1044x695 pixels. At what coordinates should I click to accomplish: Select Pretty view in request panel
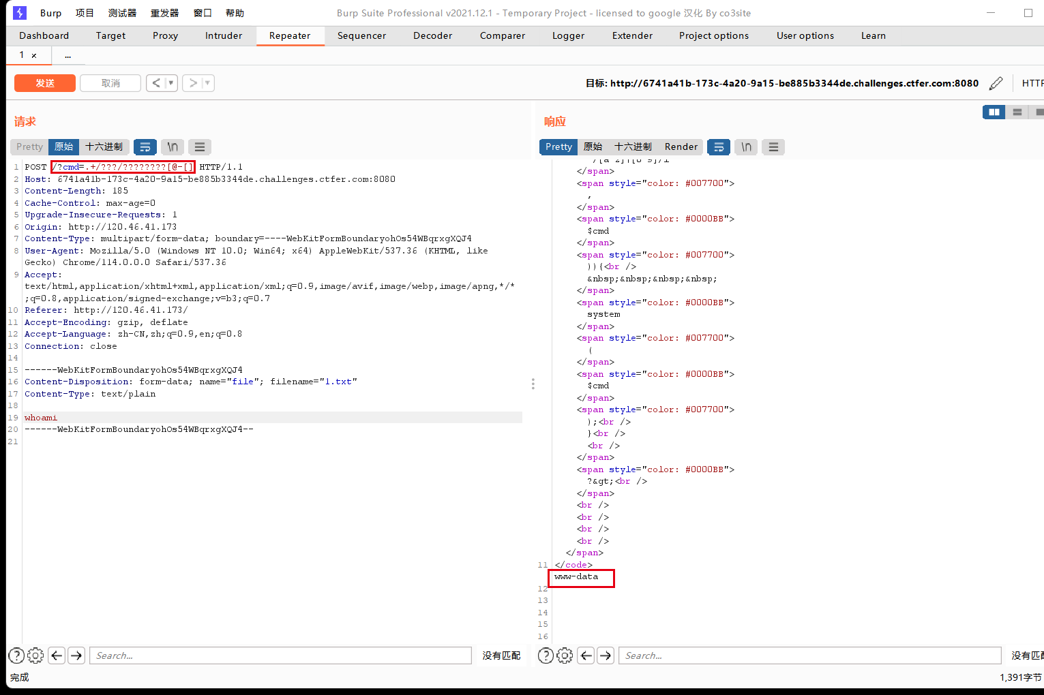point(29,146)
